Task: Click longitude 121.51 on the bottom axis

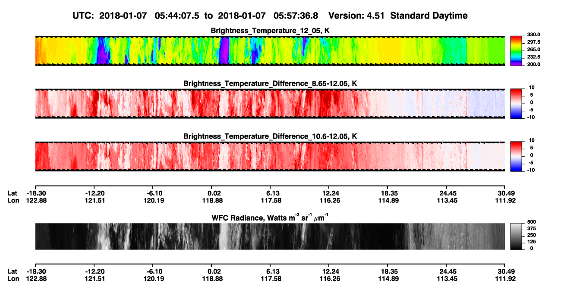Action: pyautogui.click(x=95, y=279)
